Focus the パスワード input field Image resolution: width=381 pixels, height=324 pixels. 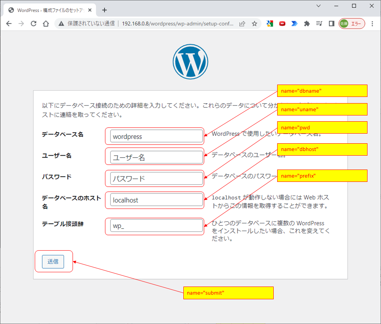coord(156,179)
